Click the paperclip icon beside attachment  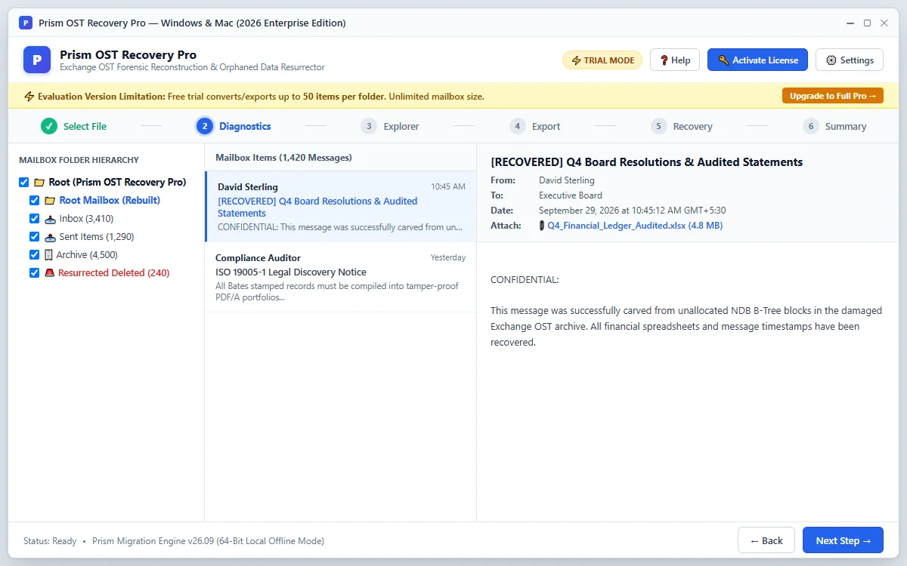[541, 226]
